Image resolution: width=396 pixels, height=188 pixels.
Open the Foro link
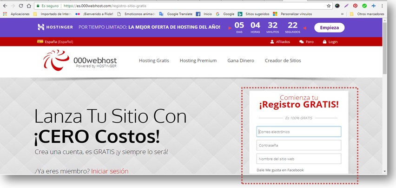point(306,42)
